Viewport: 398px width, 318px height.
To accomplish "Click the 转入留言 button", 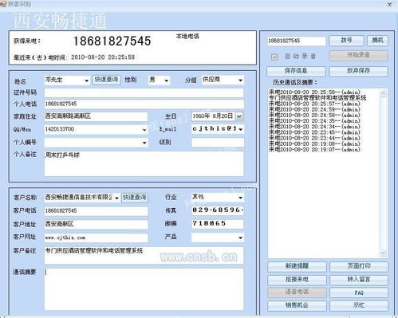I will point(359,280).
